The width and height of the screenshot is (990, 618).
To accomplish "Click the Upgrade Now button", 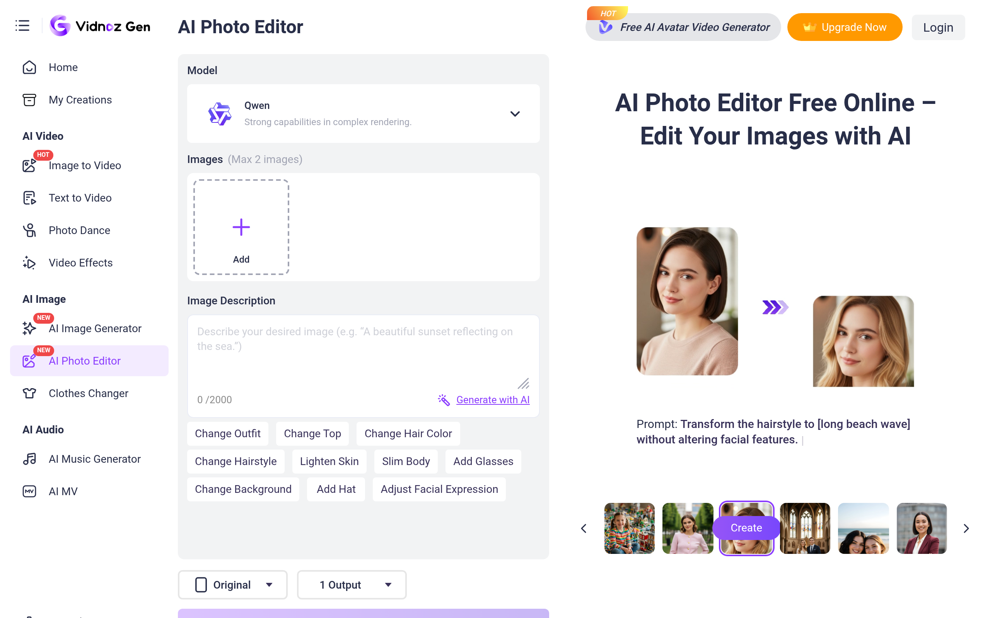I will click(845, 27).
